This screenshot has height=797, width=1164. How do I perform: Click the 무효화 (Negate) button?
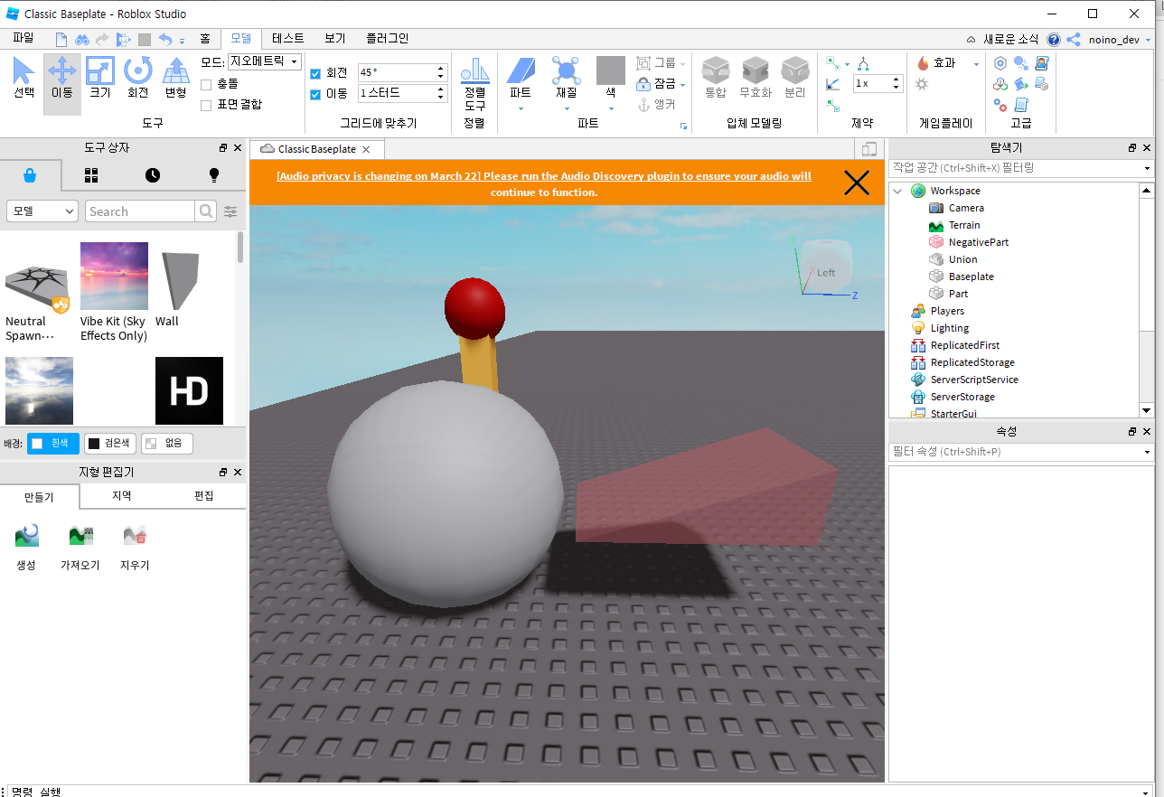[x=756, y=78]
